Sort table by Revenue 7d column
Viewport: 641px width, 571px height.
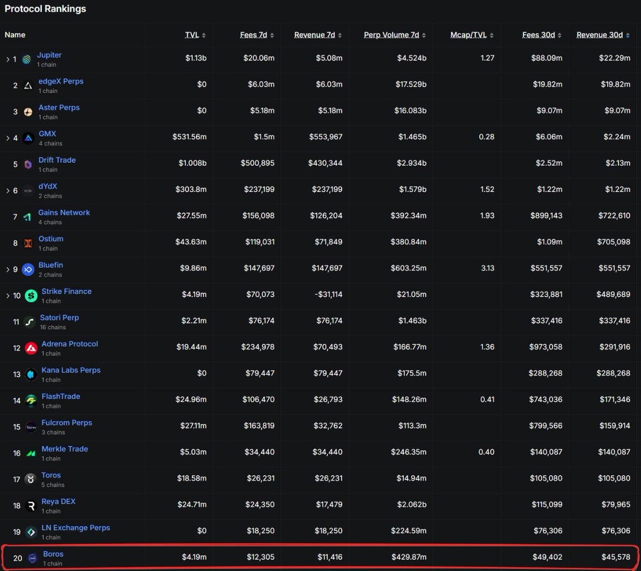318,35
